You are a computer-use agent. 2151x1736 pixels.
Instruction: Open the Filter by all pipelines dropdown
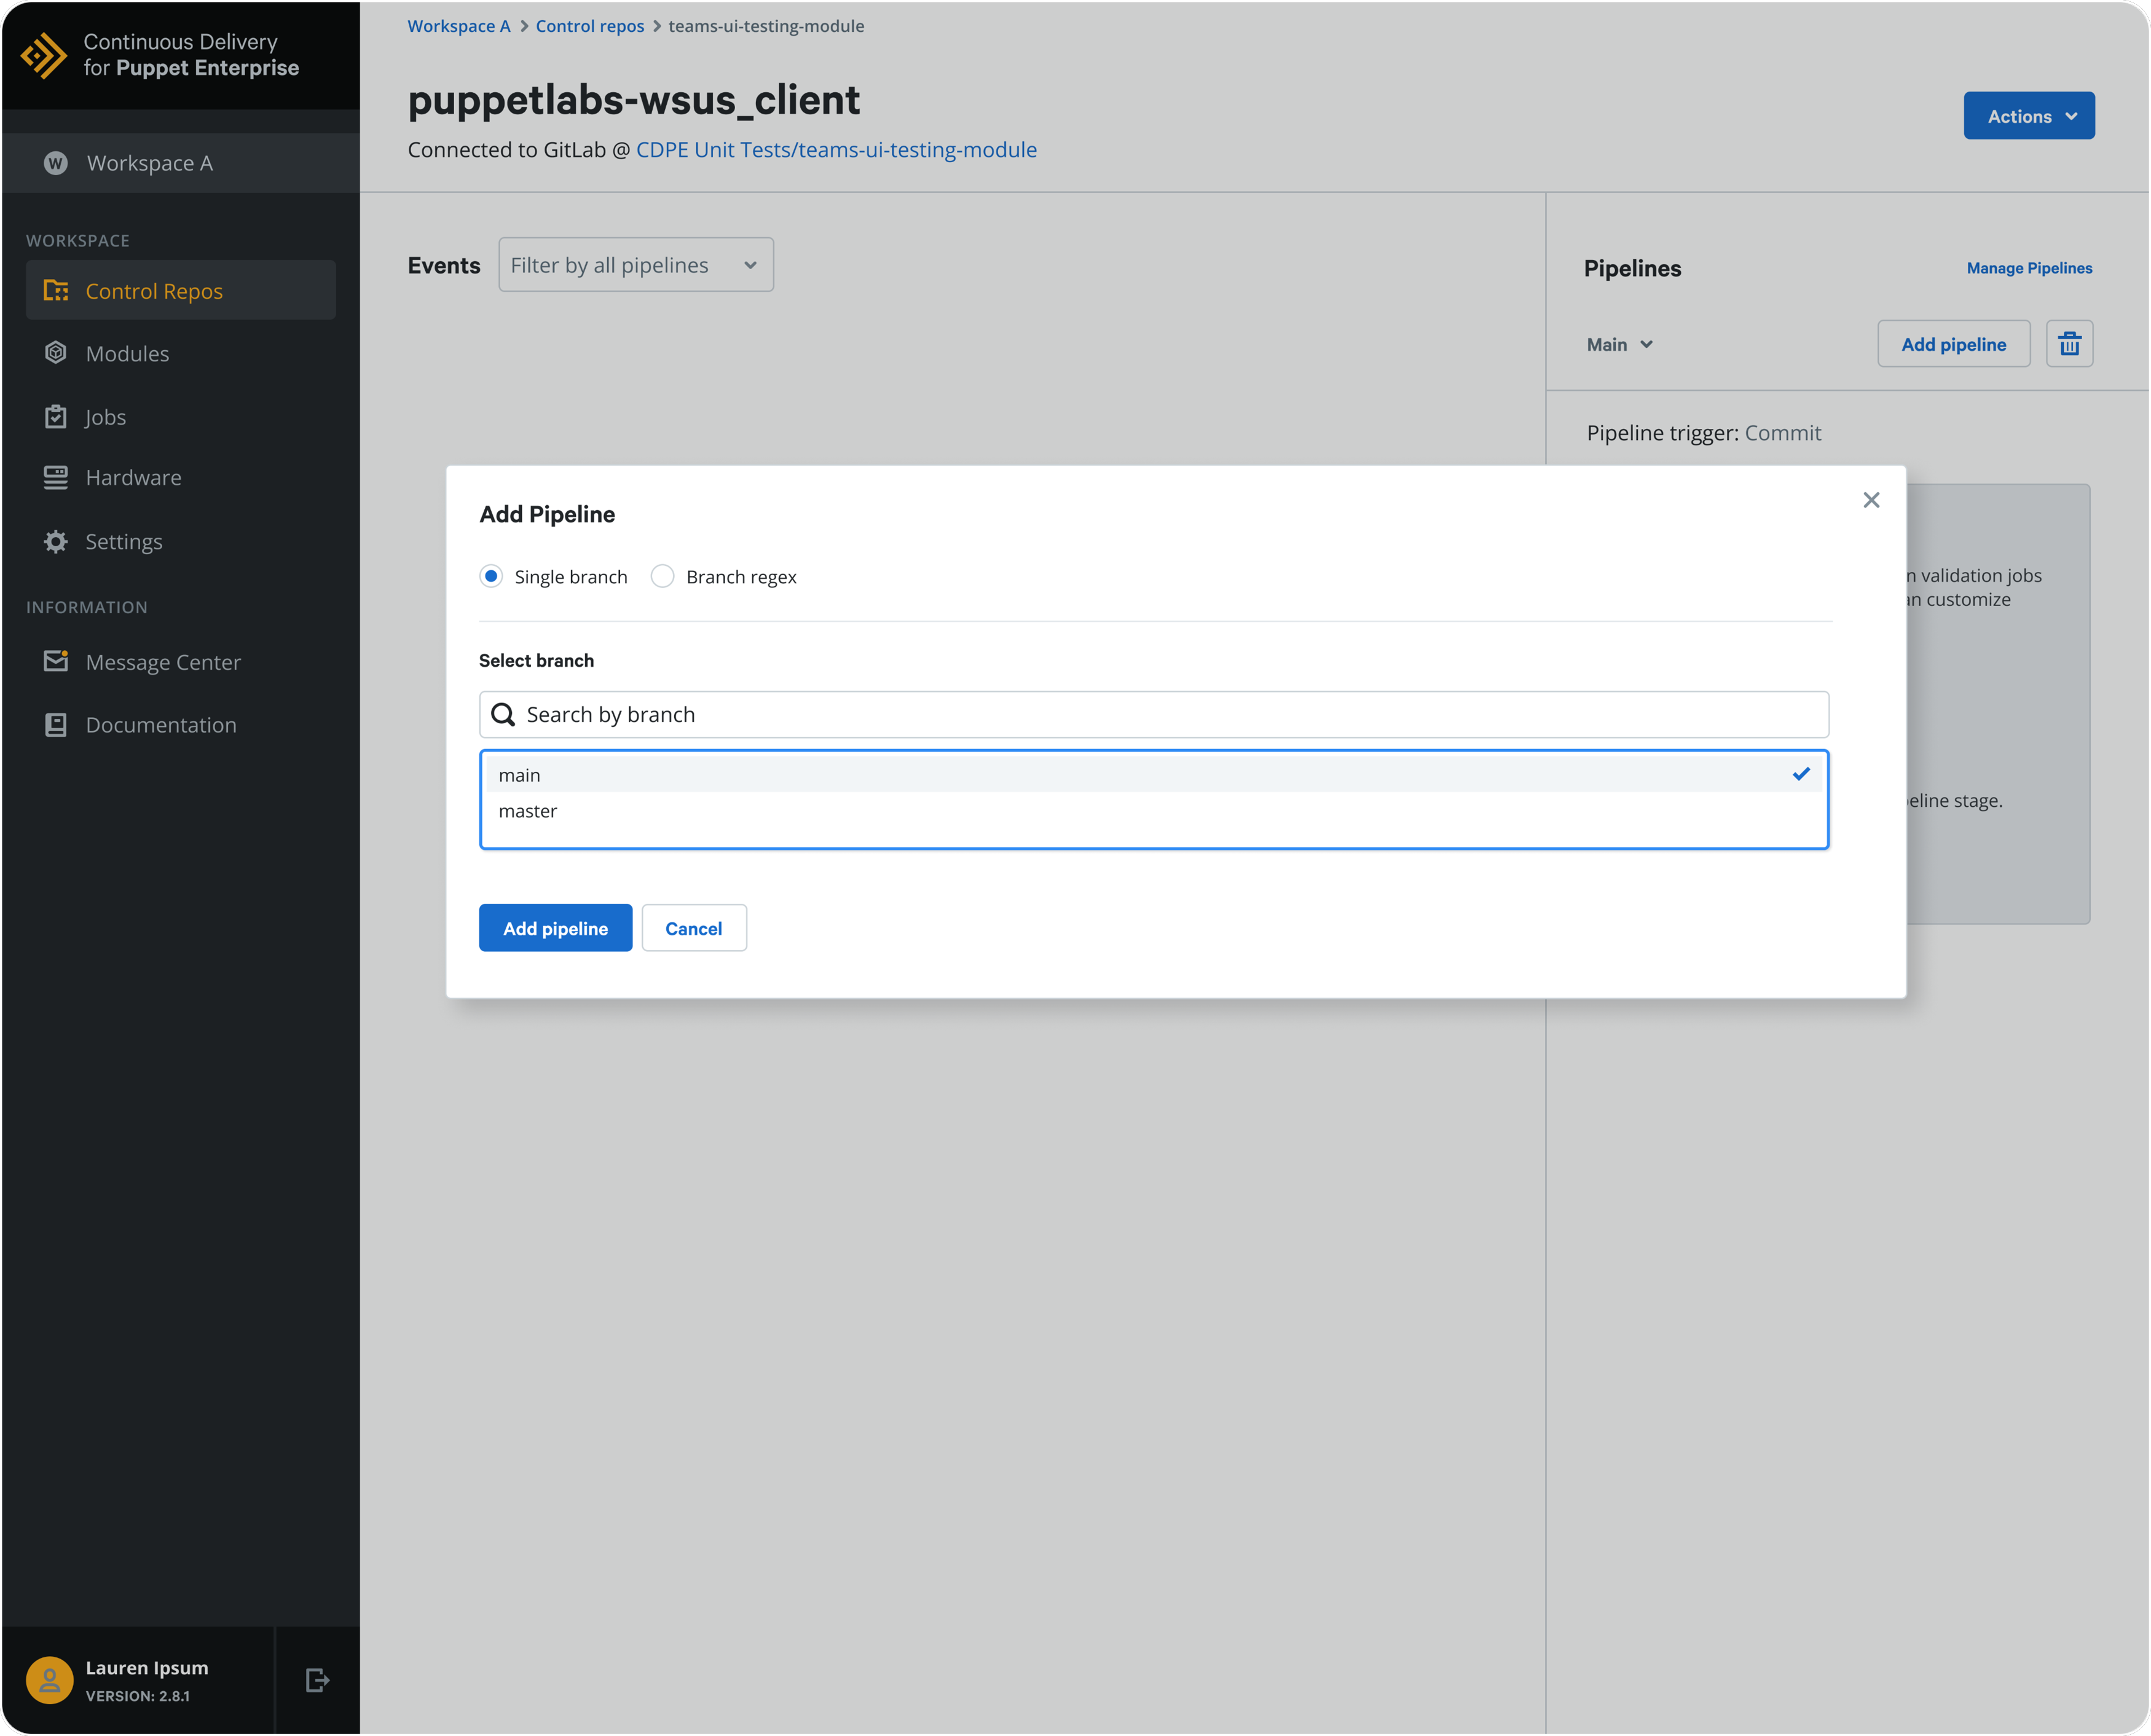[636, 264]
